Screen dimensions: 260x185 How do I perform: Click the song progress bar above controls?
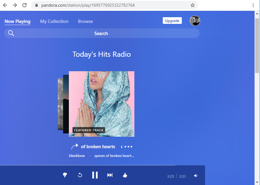[x=91, y=165]
